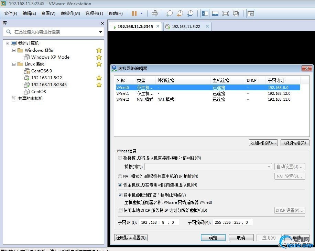
Task: Click the 移除网络(O) button
Action: [295, 143]
